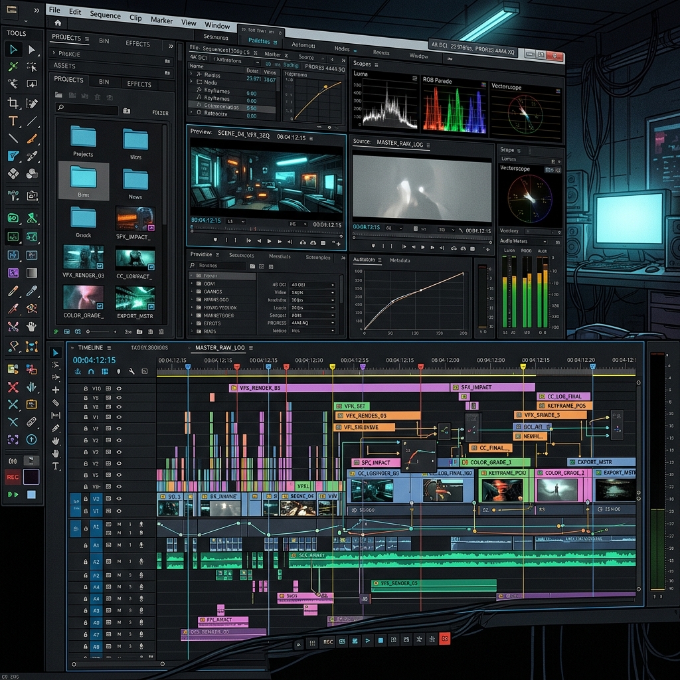Expand the GRANGS tree item
The height and width of the screenshot is (680, 680).
pos(192,292)
